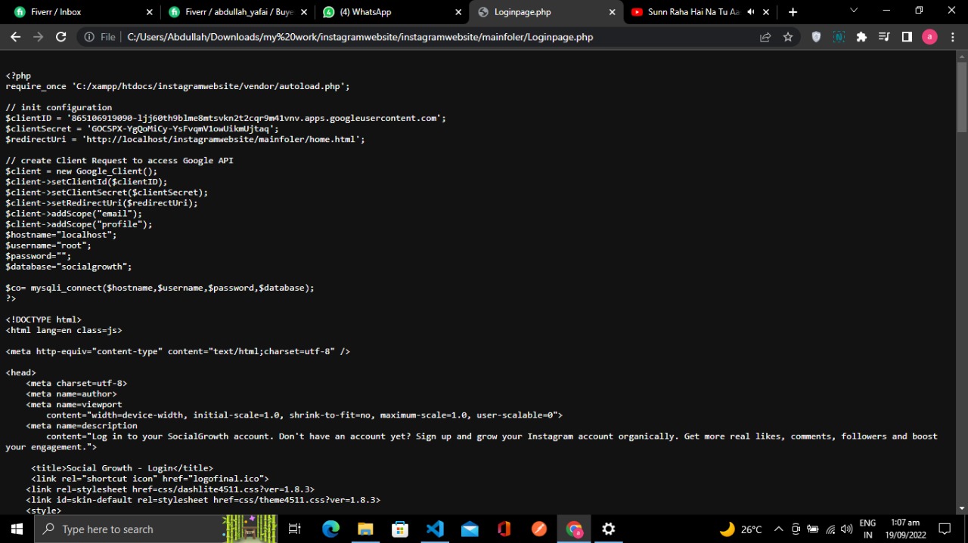Click the address bar file path
The image size is (968, 543).
(x=360, y=37)
